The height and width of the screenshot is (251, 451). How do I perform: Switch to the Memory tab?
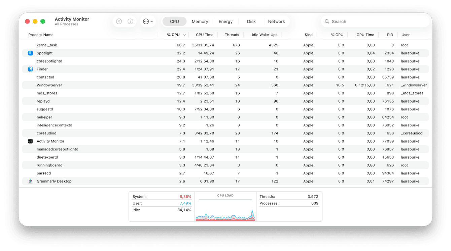200,21
